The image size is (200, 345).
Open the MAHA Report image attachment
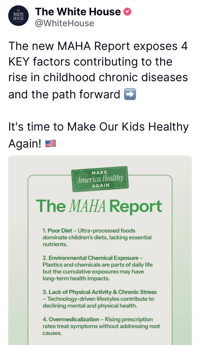click(100, 250)
